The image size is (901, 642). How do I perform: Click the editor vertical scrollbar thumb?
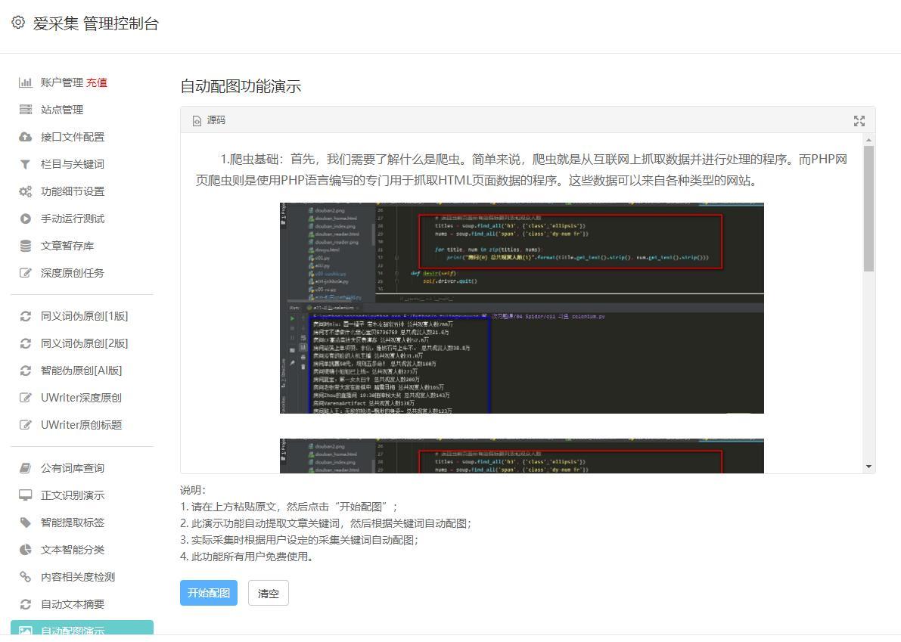pyautogui.click(x=868, y=209)
